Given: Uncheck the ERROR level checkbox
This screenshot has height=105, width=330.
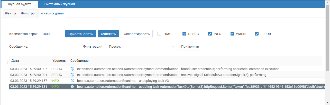Looking at the screenshot, I should coord(256,34).
